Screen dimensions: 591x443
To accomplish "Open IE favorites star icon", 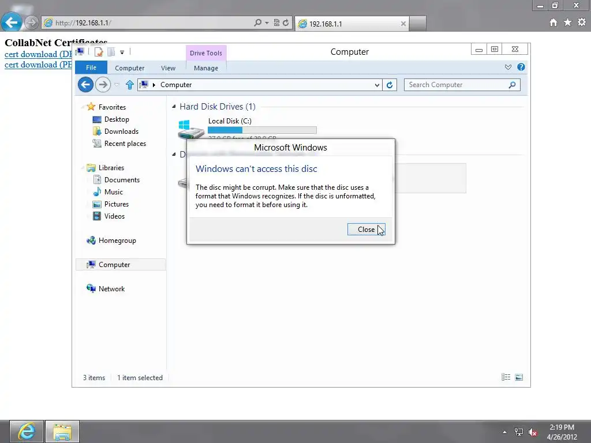I will 567,22.
